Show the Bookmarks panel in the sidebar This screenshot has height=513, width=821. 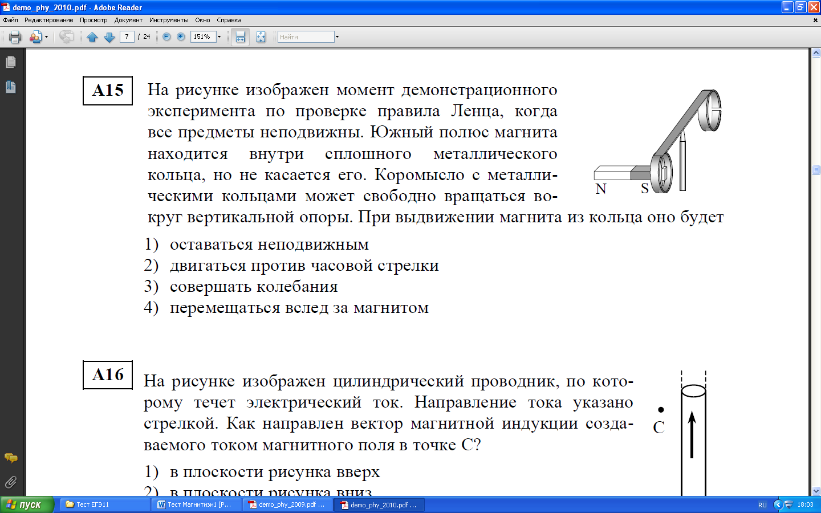click(x=11, y=87)
